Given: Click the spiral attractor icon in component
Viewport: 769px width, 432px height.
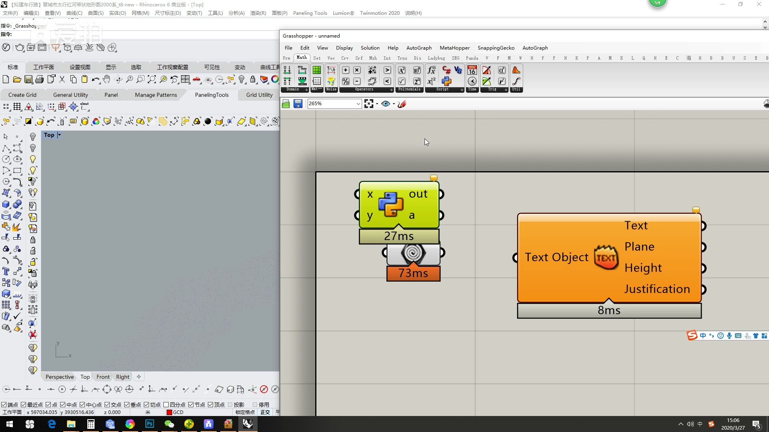Looking at the screenshot, I should 413,253.
